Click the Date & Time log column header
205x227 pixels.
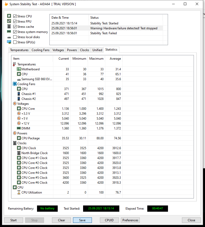tap(69, 18)
